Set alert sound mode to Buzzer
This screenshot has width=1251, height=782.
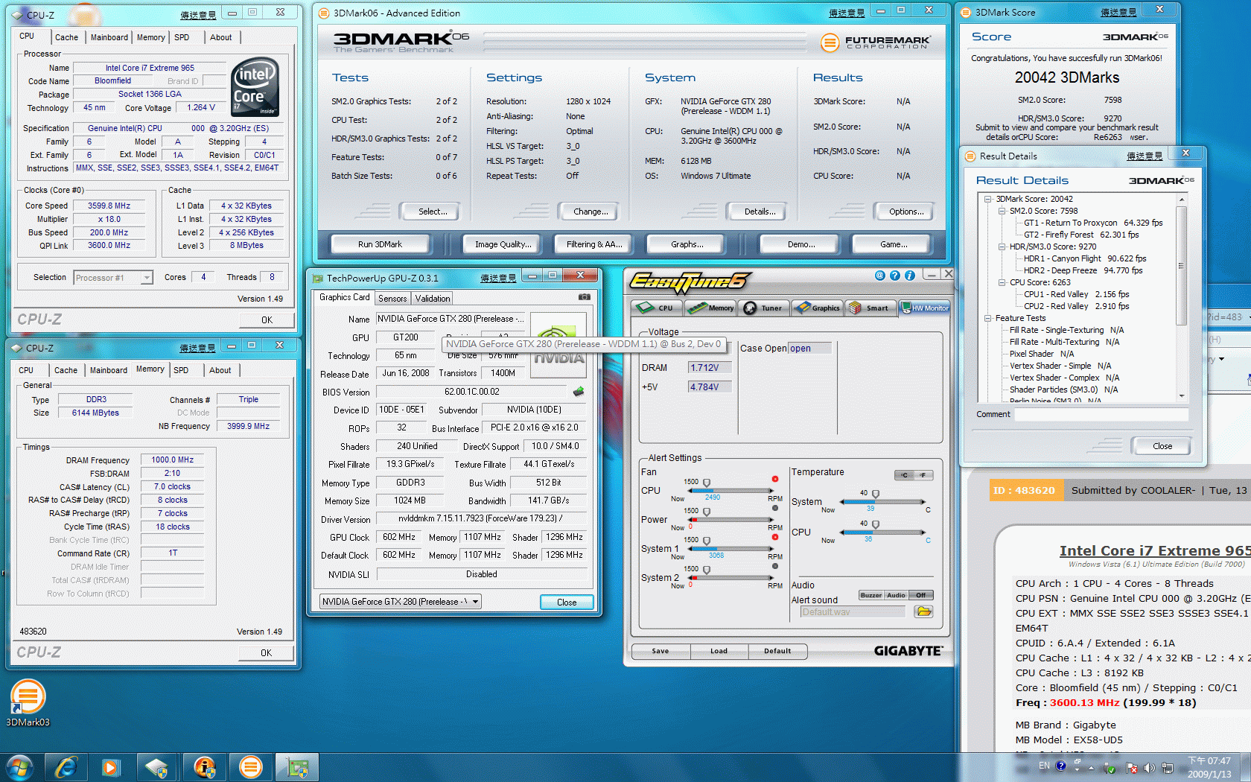coord(871,595)
